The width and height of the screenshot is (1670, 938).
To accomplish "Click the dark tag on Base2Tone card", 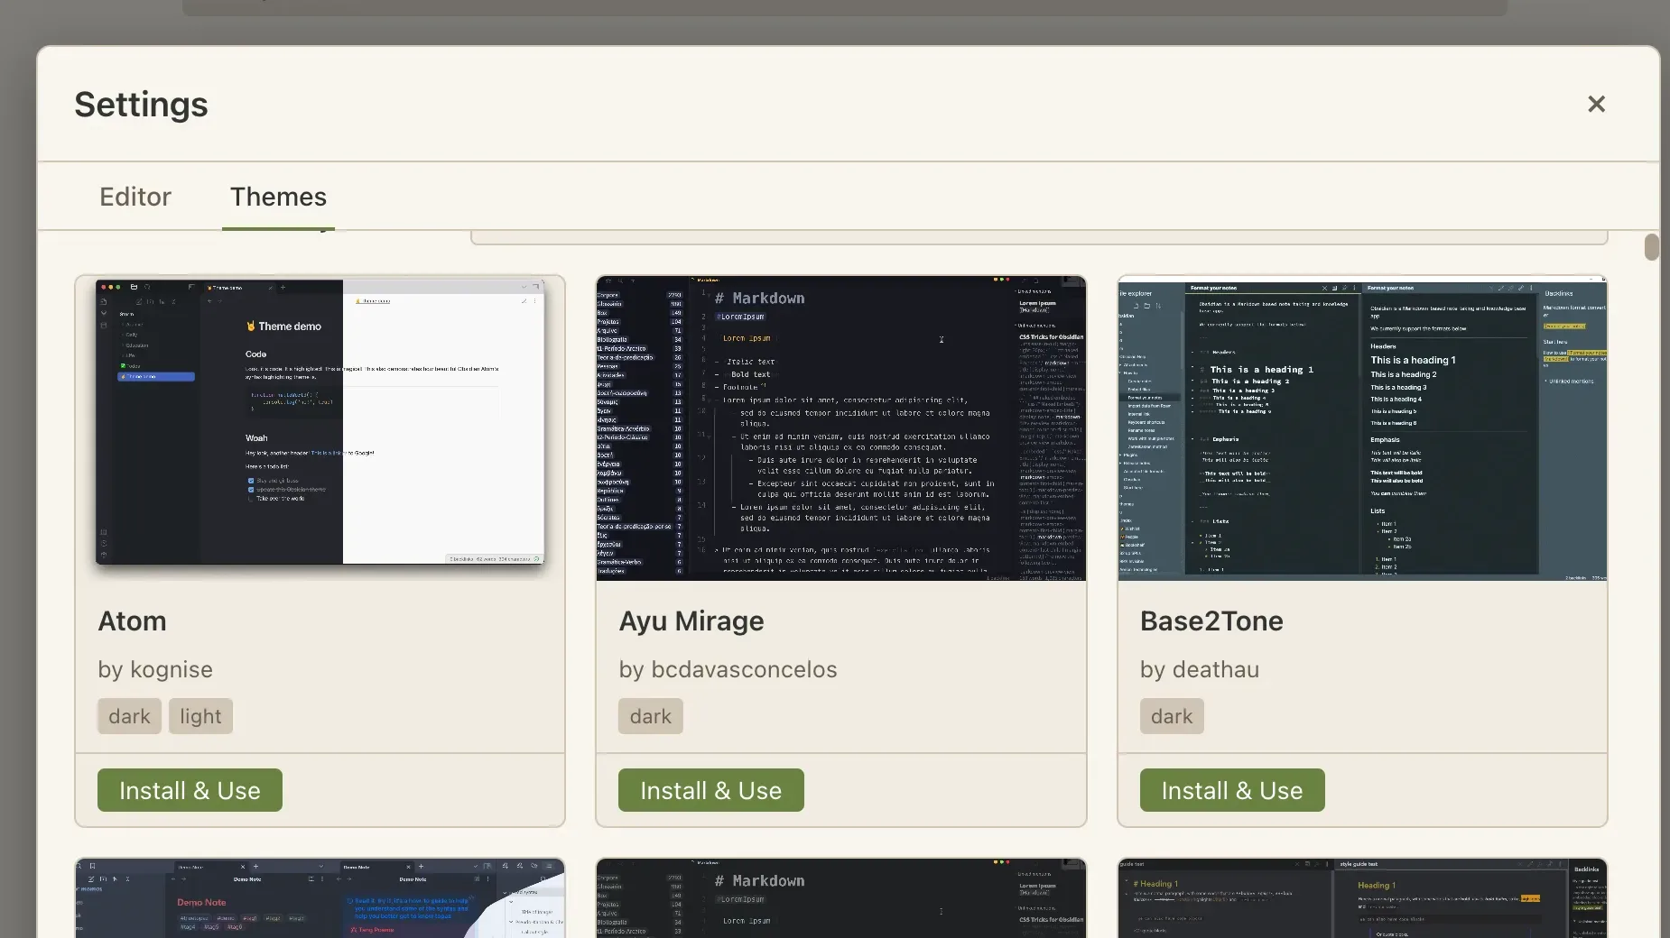I will click(x=1172, y=716).
